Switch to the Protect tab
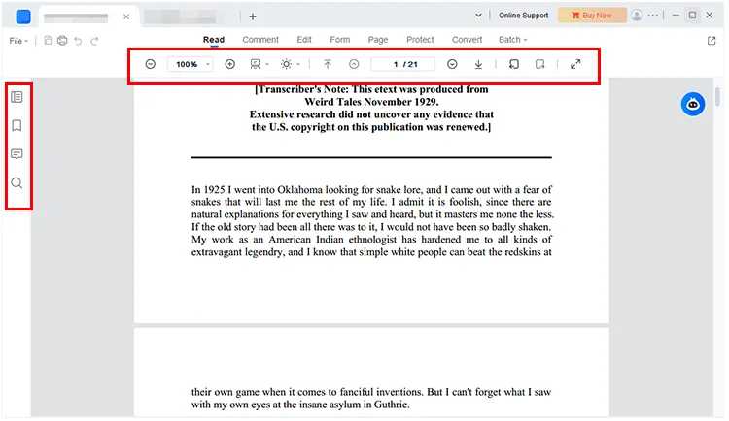729x421 pixels. pos(420,40)
